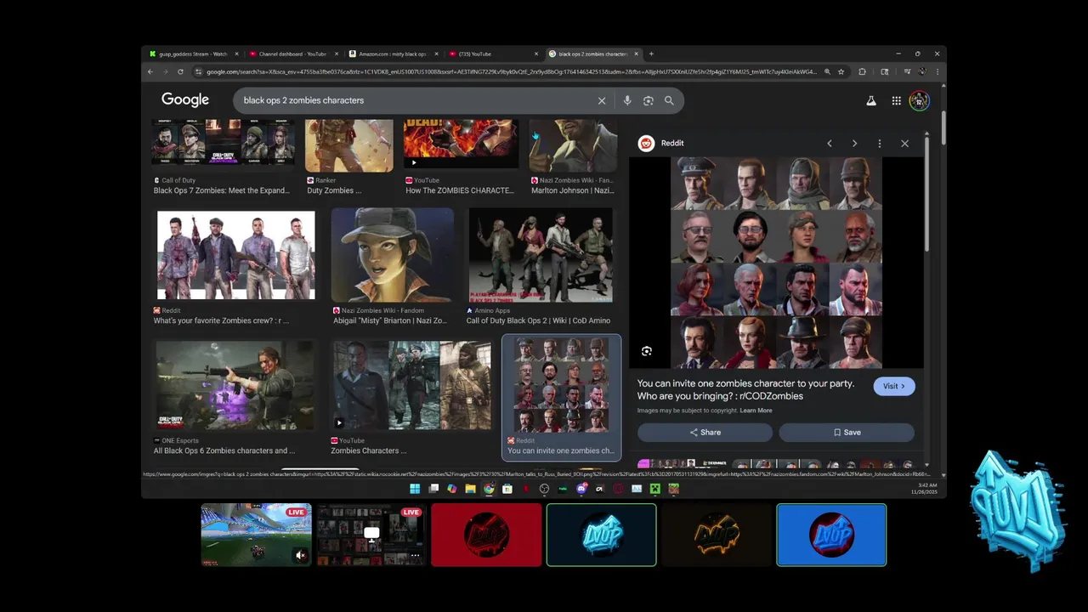Select the cyan LVUP scene with green border
Viewport: 1088px width, 612px height.
tap(602, 535)
